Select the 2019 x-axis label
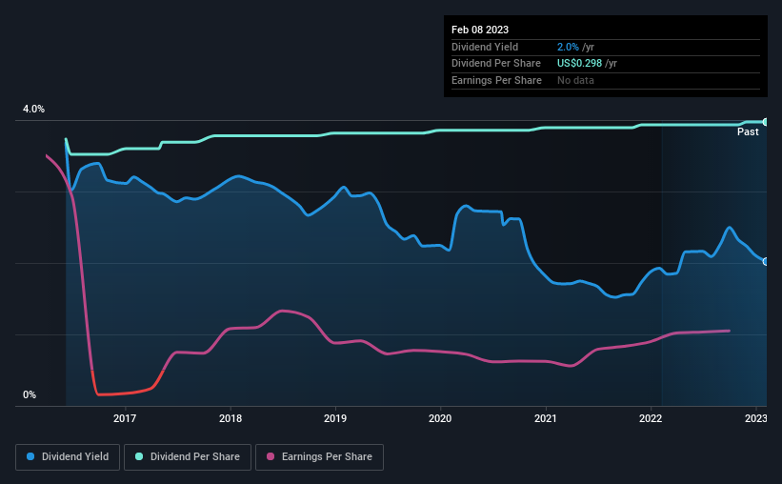 coord(335,418)
